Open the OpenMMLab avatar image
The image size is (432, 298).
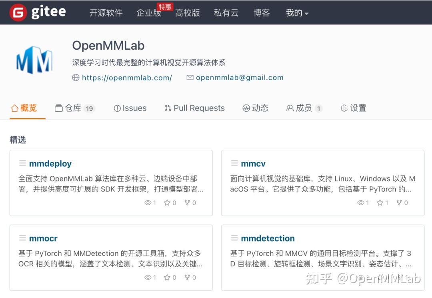pos(34,60)
